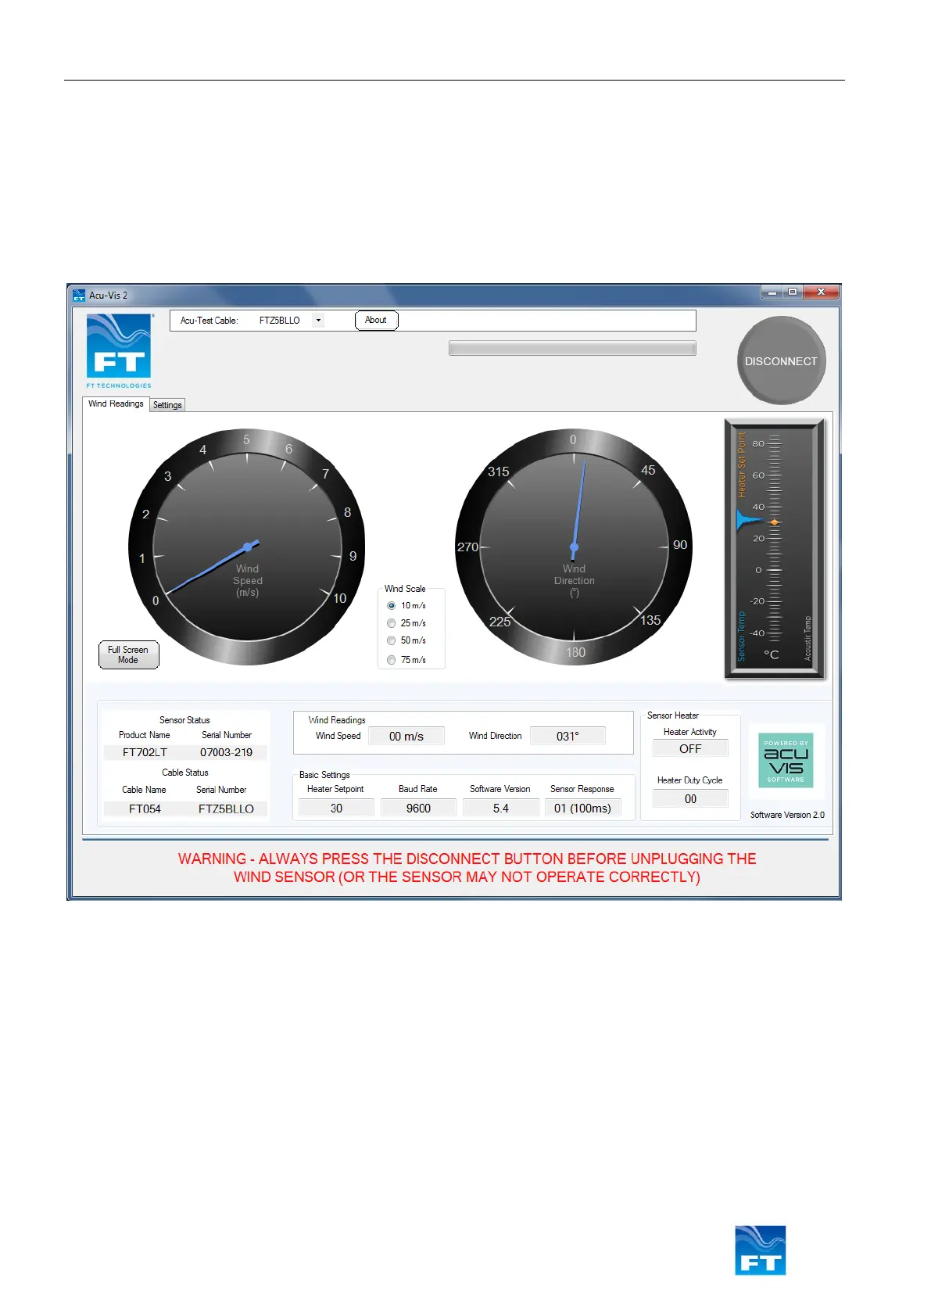Click the Wind Direction value 031°

click(x=568, y=737)
